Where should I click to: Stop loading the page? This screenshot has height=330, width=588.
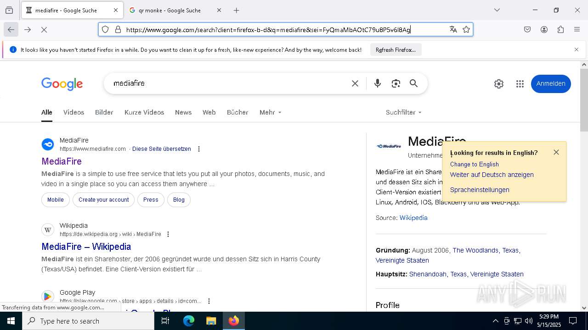point(44,29)
